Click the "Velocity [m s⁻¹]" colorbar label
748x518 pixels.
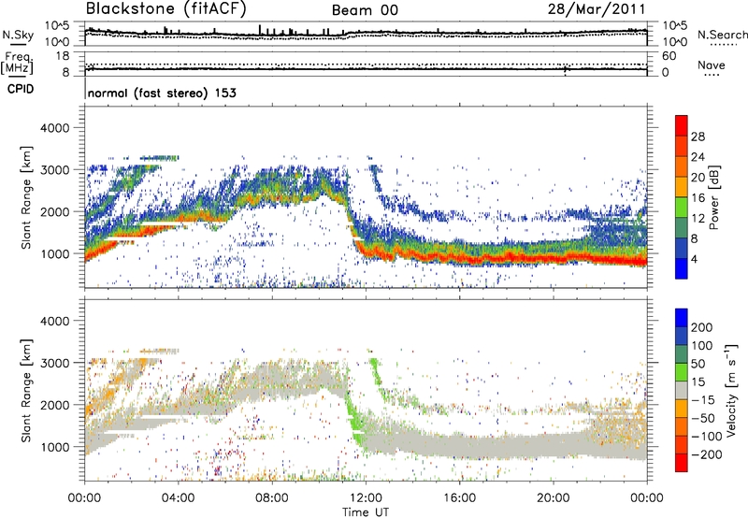coord(730,390)
